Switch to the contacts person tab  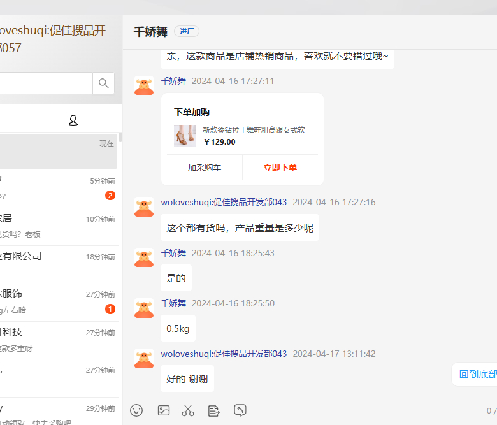[x=73, y=120]
